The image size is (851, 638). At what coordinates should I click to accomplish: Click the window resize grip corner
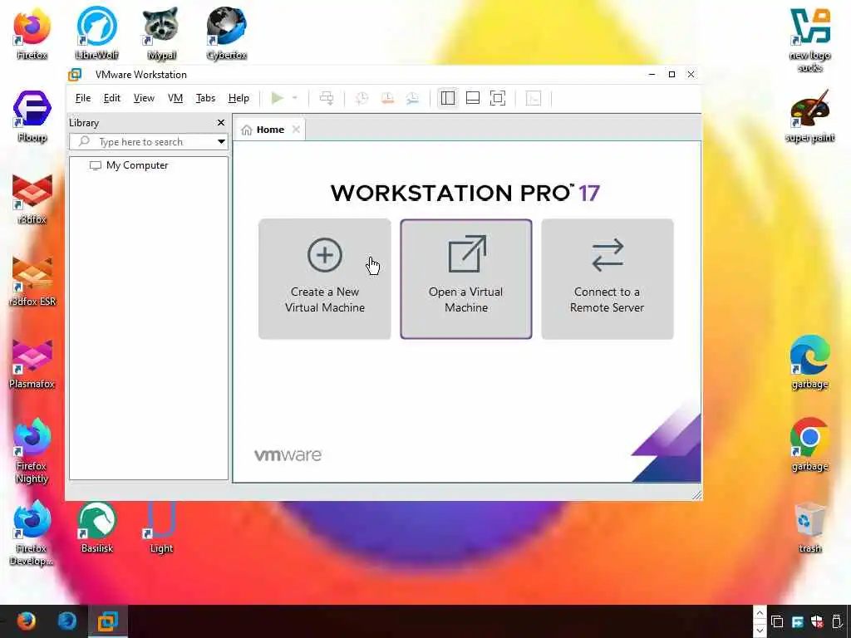[x=697, y=495]
